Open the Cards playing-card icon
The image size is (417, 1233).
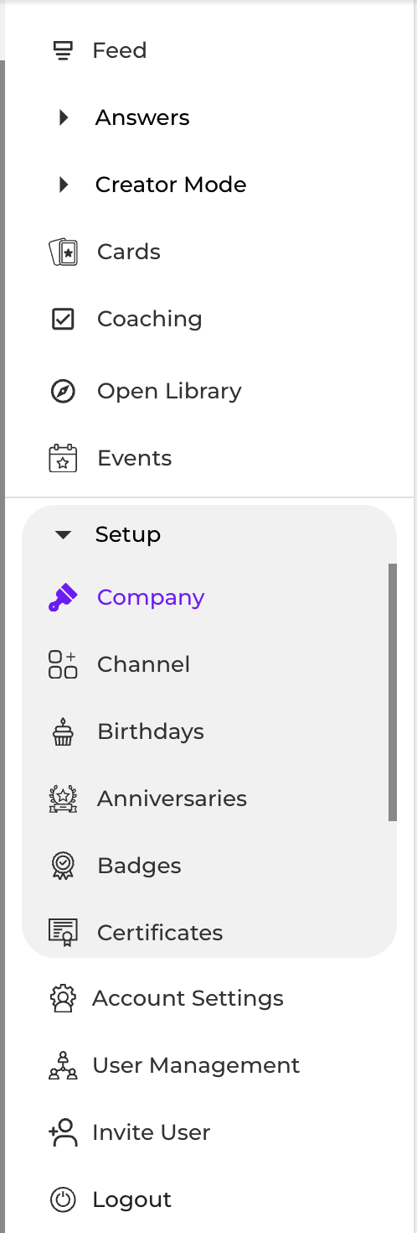pos(64,252)
